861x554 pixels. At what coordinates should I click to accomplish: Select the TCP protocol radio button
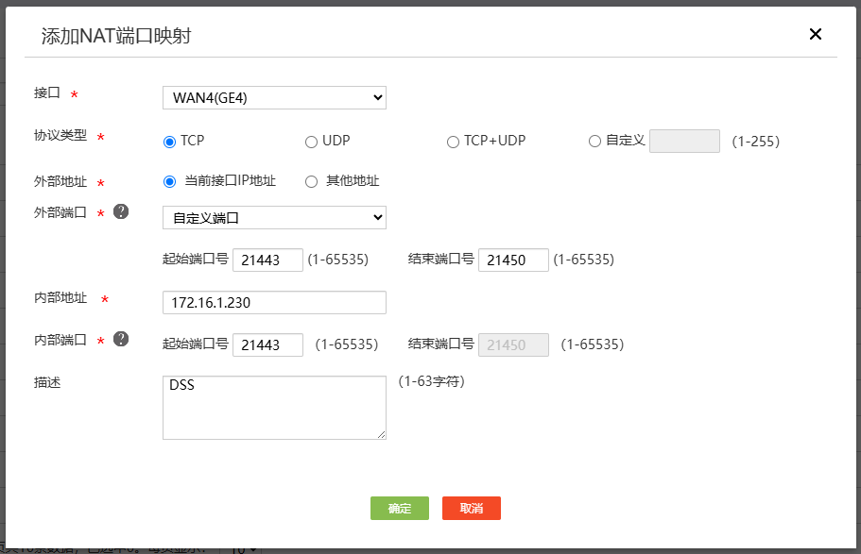click(170, 142)
